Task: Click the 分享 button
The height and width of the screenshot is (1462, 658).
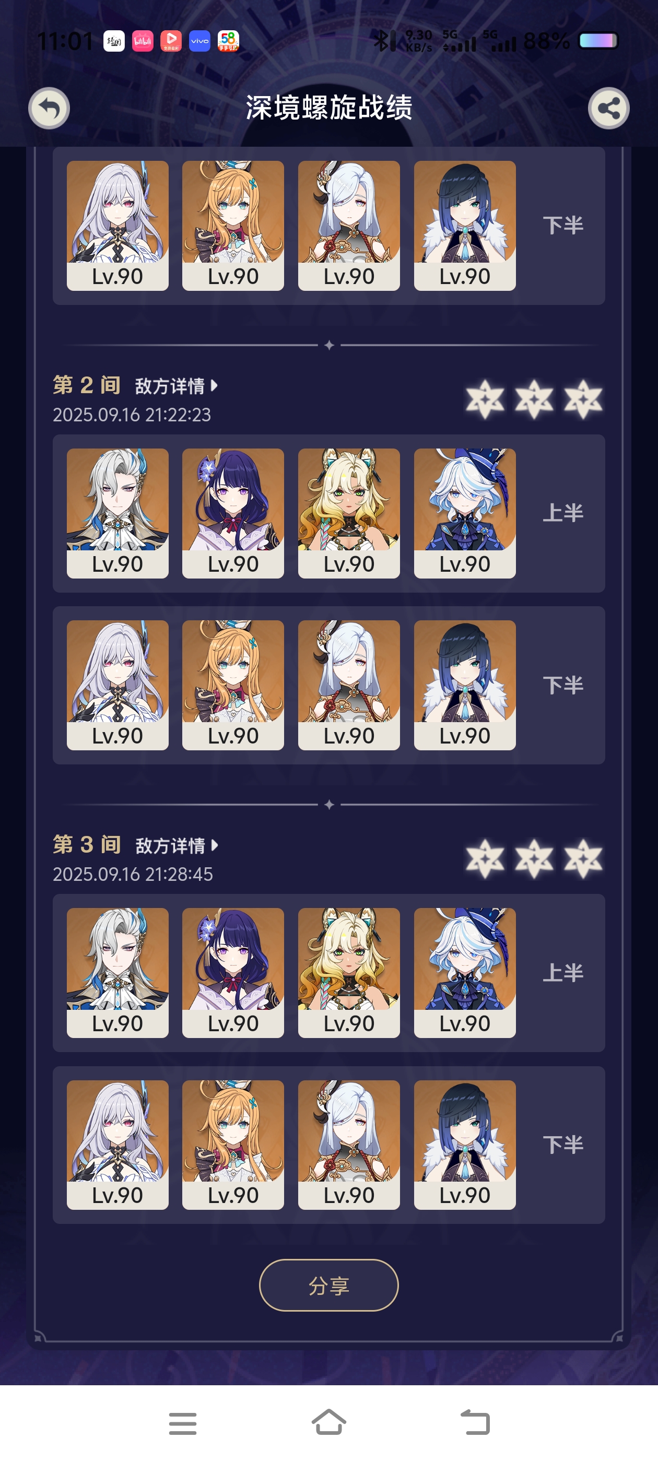Action: click(328, 1285)
